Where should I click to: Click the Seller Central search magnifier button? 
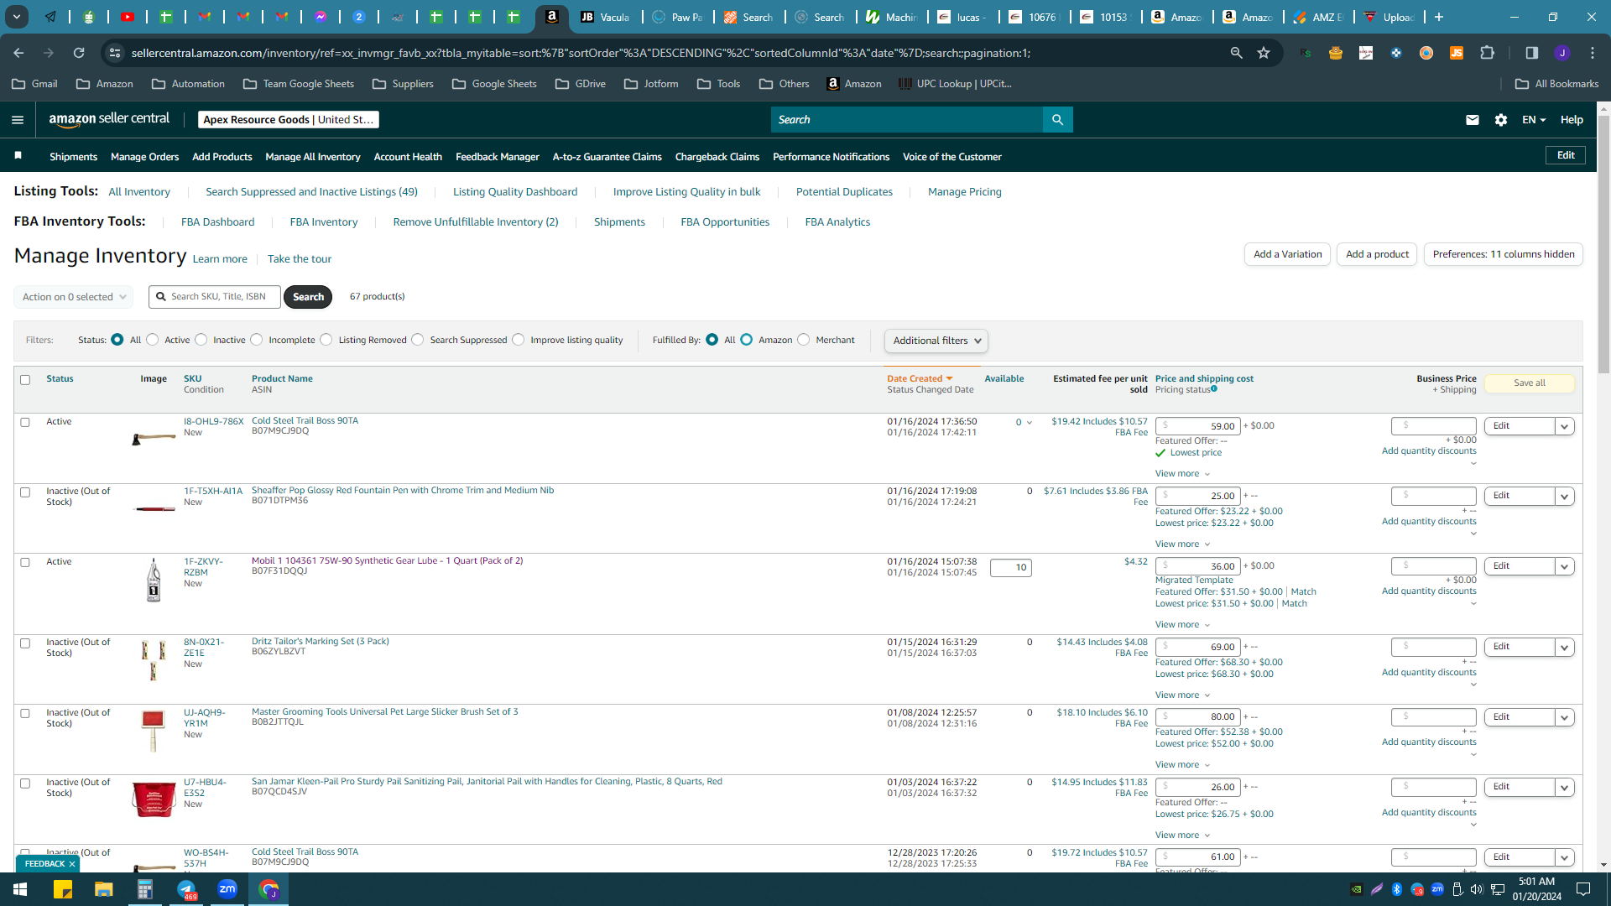tap(1057, 120)
